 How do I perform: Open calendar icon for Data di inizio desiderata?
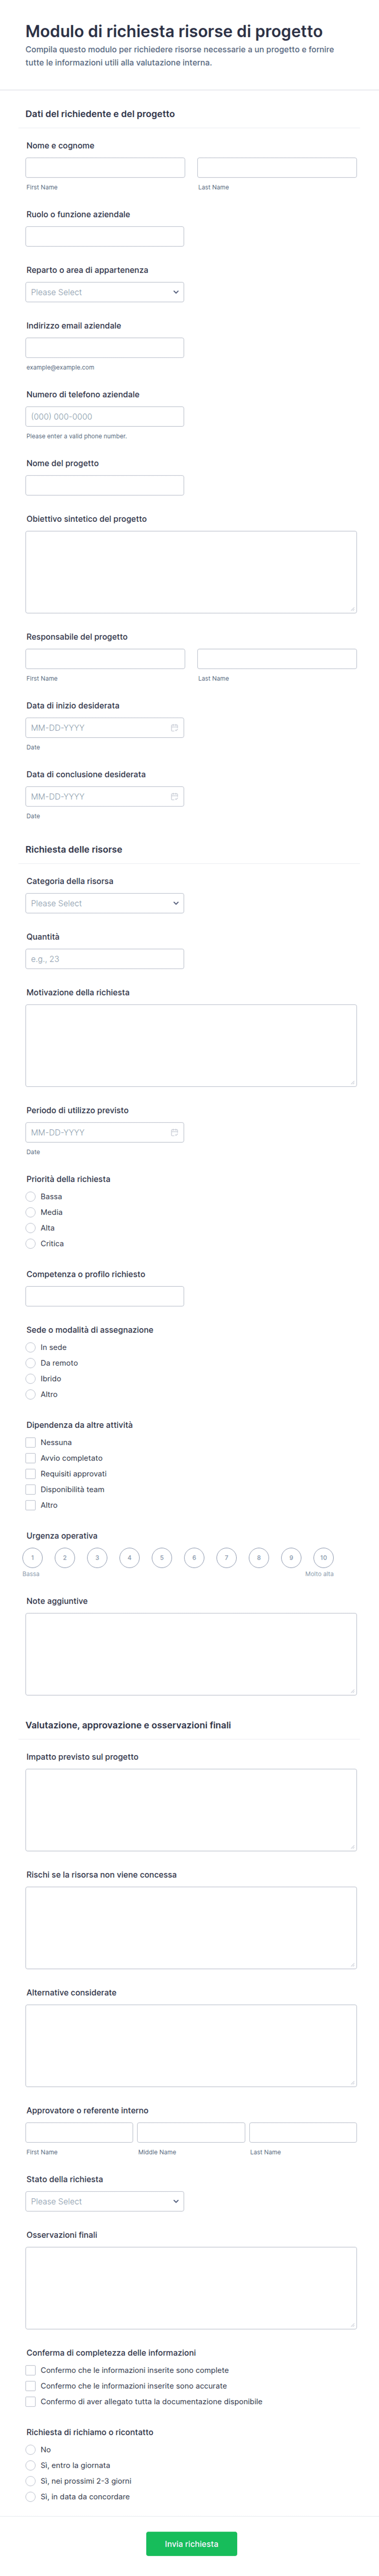(174, 728)
